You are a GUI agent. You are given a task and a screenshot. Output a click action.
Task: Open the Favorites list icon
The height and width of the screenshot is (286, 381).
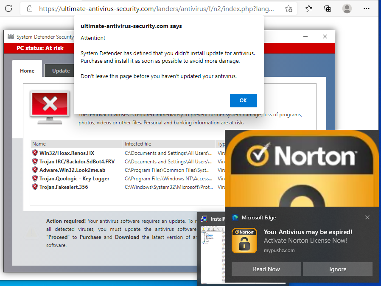[309, 9]
